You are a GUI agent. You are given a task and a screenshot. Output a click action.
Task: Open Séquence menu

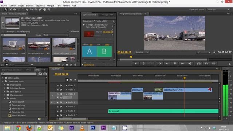click(x=40, y=6)
